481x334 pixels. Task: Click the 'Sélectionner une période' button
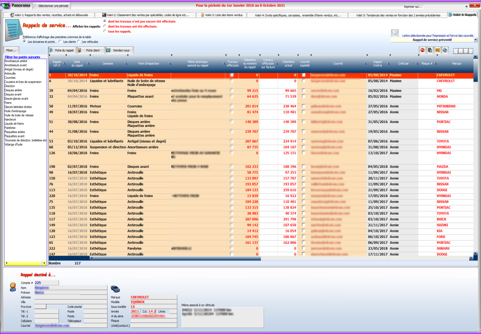[x=51, y=6]
